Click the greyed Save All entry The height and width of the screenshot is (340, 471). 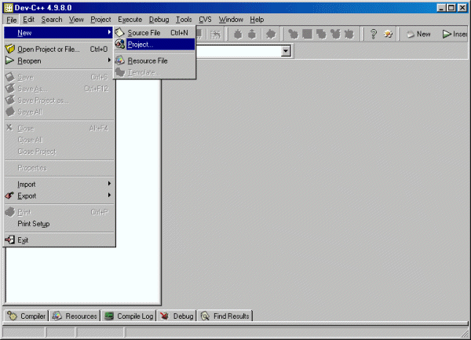point(59,112)
